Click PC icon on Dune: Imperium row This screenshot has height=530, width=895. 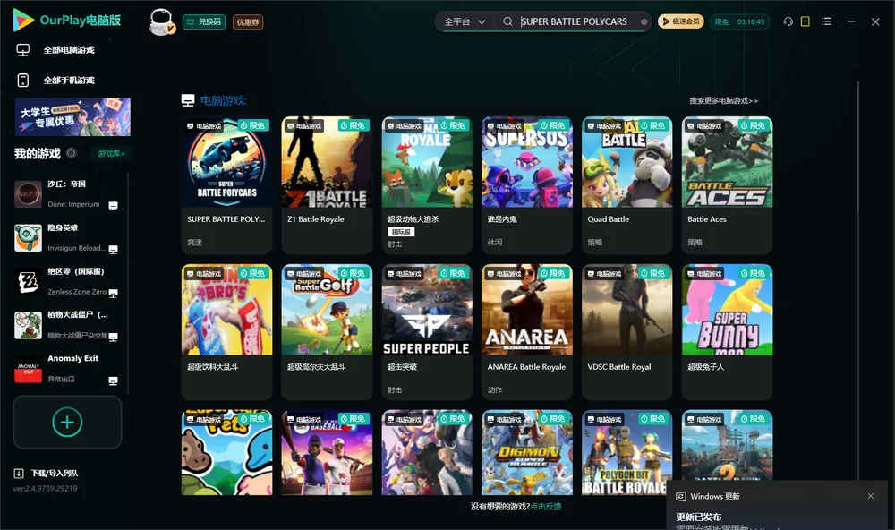(113, 206)
